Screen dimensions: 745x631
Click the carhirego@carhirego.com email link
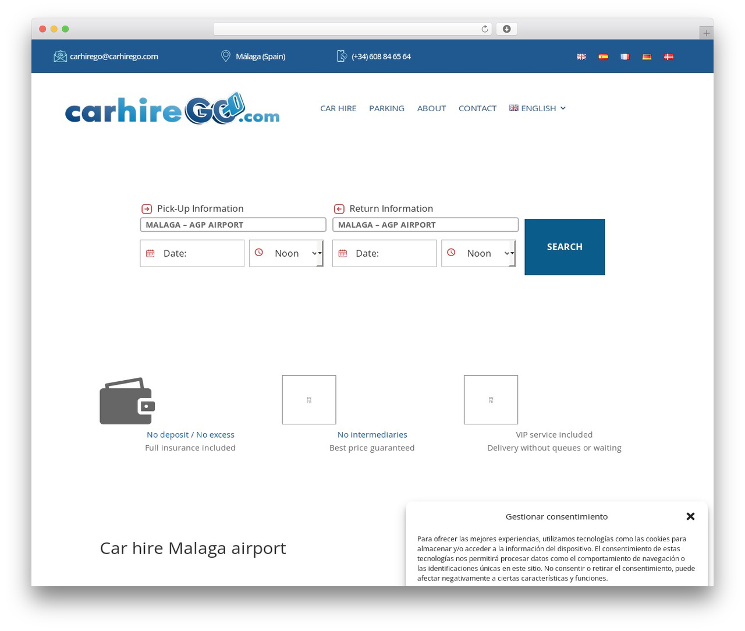(114, 56)
